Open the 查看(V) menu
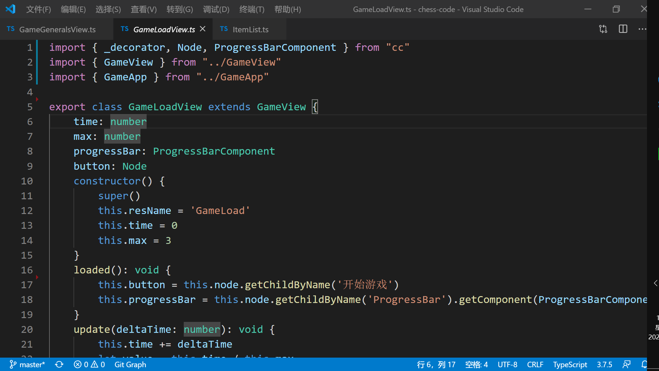 point(144,9)
